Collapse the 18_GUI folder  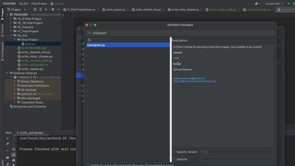pyautogui.click(x=11, y=36)
